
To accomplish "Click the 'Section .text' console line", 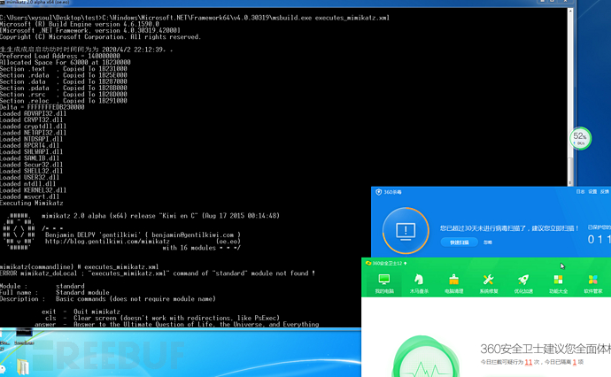I will [64, 69].
